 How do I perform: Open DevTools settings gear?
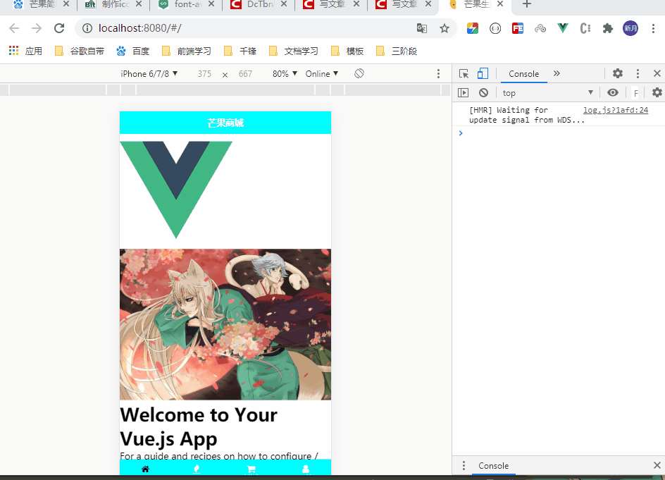[618, 73]
